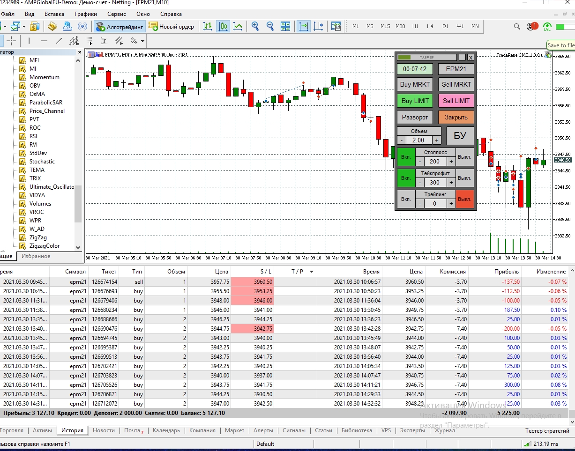Screen dimensions: 575x451
Task: Click the Объем 2.00 value field
Action: 419,140
